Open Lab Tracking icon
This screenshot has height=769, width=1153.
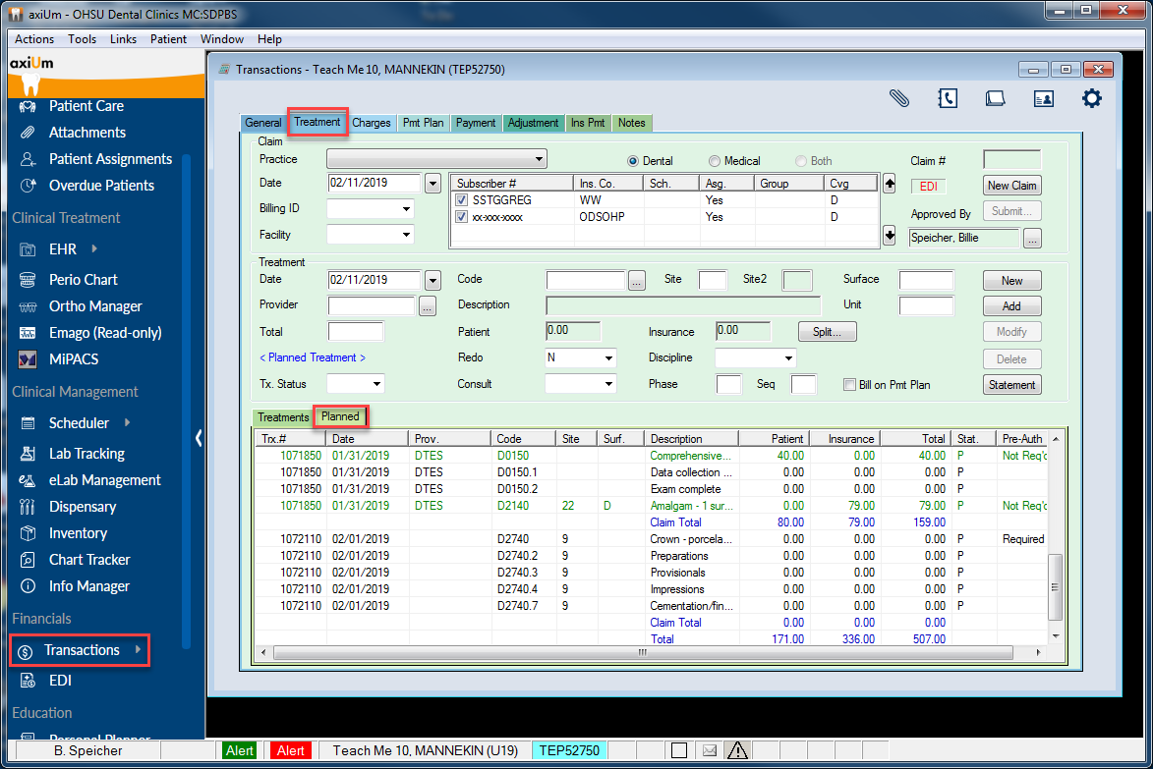click(28, 454)
